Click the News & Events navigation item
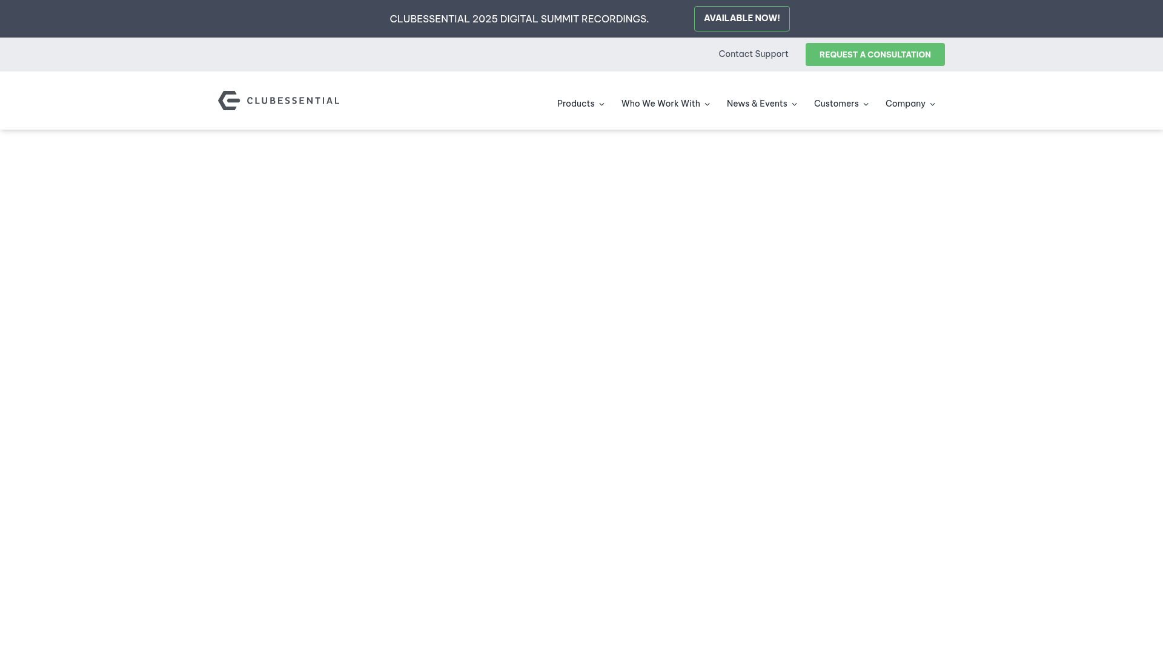Image resolution: width=1163 pixels, height=654 pixels. coord(757,104)
